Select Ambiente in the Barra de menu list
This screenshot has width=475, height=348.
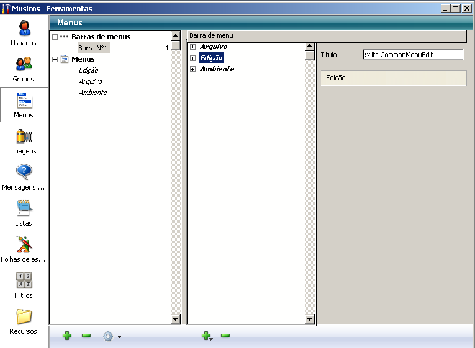pos(217,69)
